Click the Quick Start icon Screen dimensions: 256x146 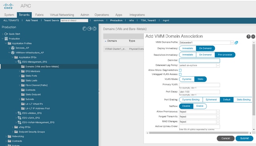(x=6, y=34)
